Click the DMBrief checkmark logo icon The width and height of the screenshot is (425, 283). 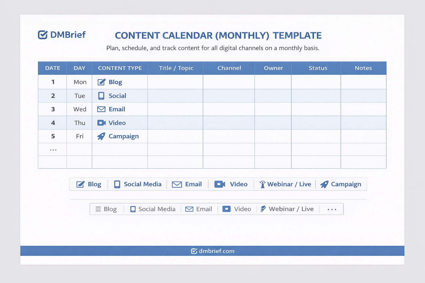pyautogui.click(x=43, y=35)
